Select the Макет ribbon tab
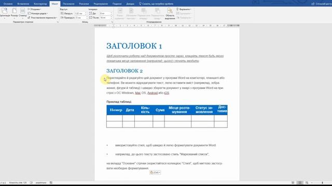The width and height of the screenshot is (332, 186). [x=55, y=4]
